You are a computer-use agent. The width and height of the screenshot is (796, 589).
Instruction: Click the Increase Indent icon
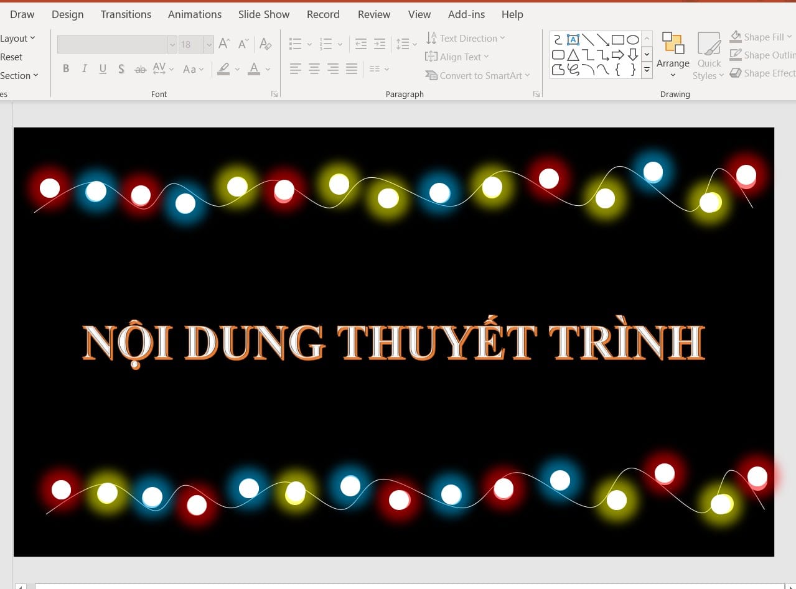(x=380, y=44)
